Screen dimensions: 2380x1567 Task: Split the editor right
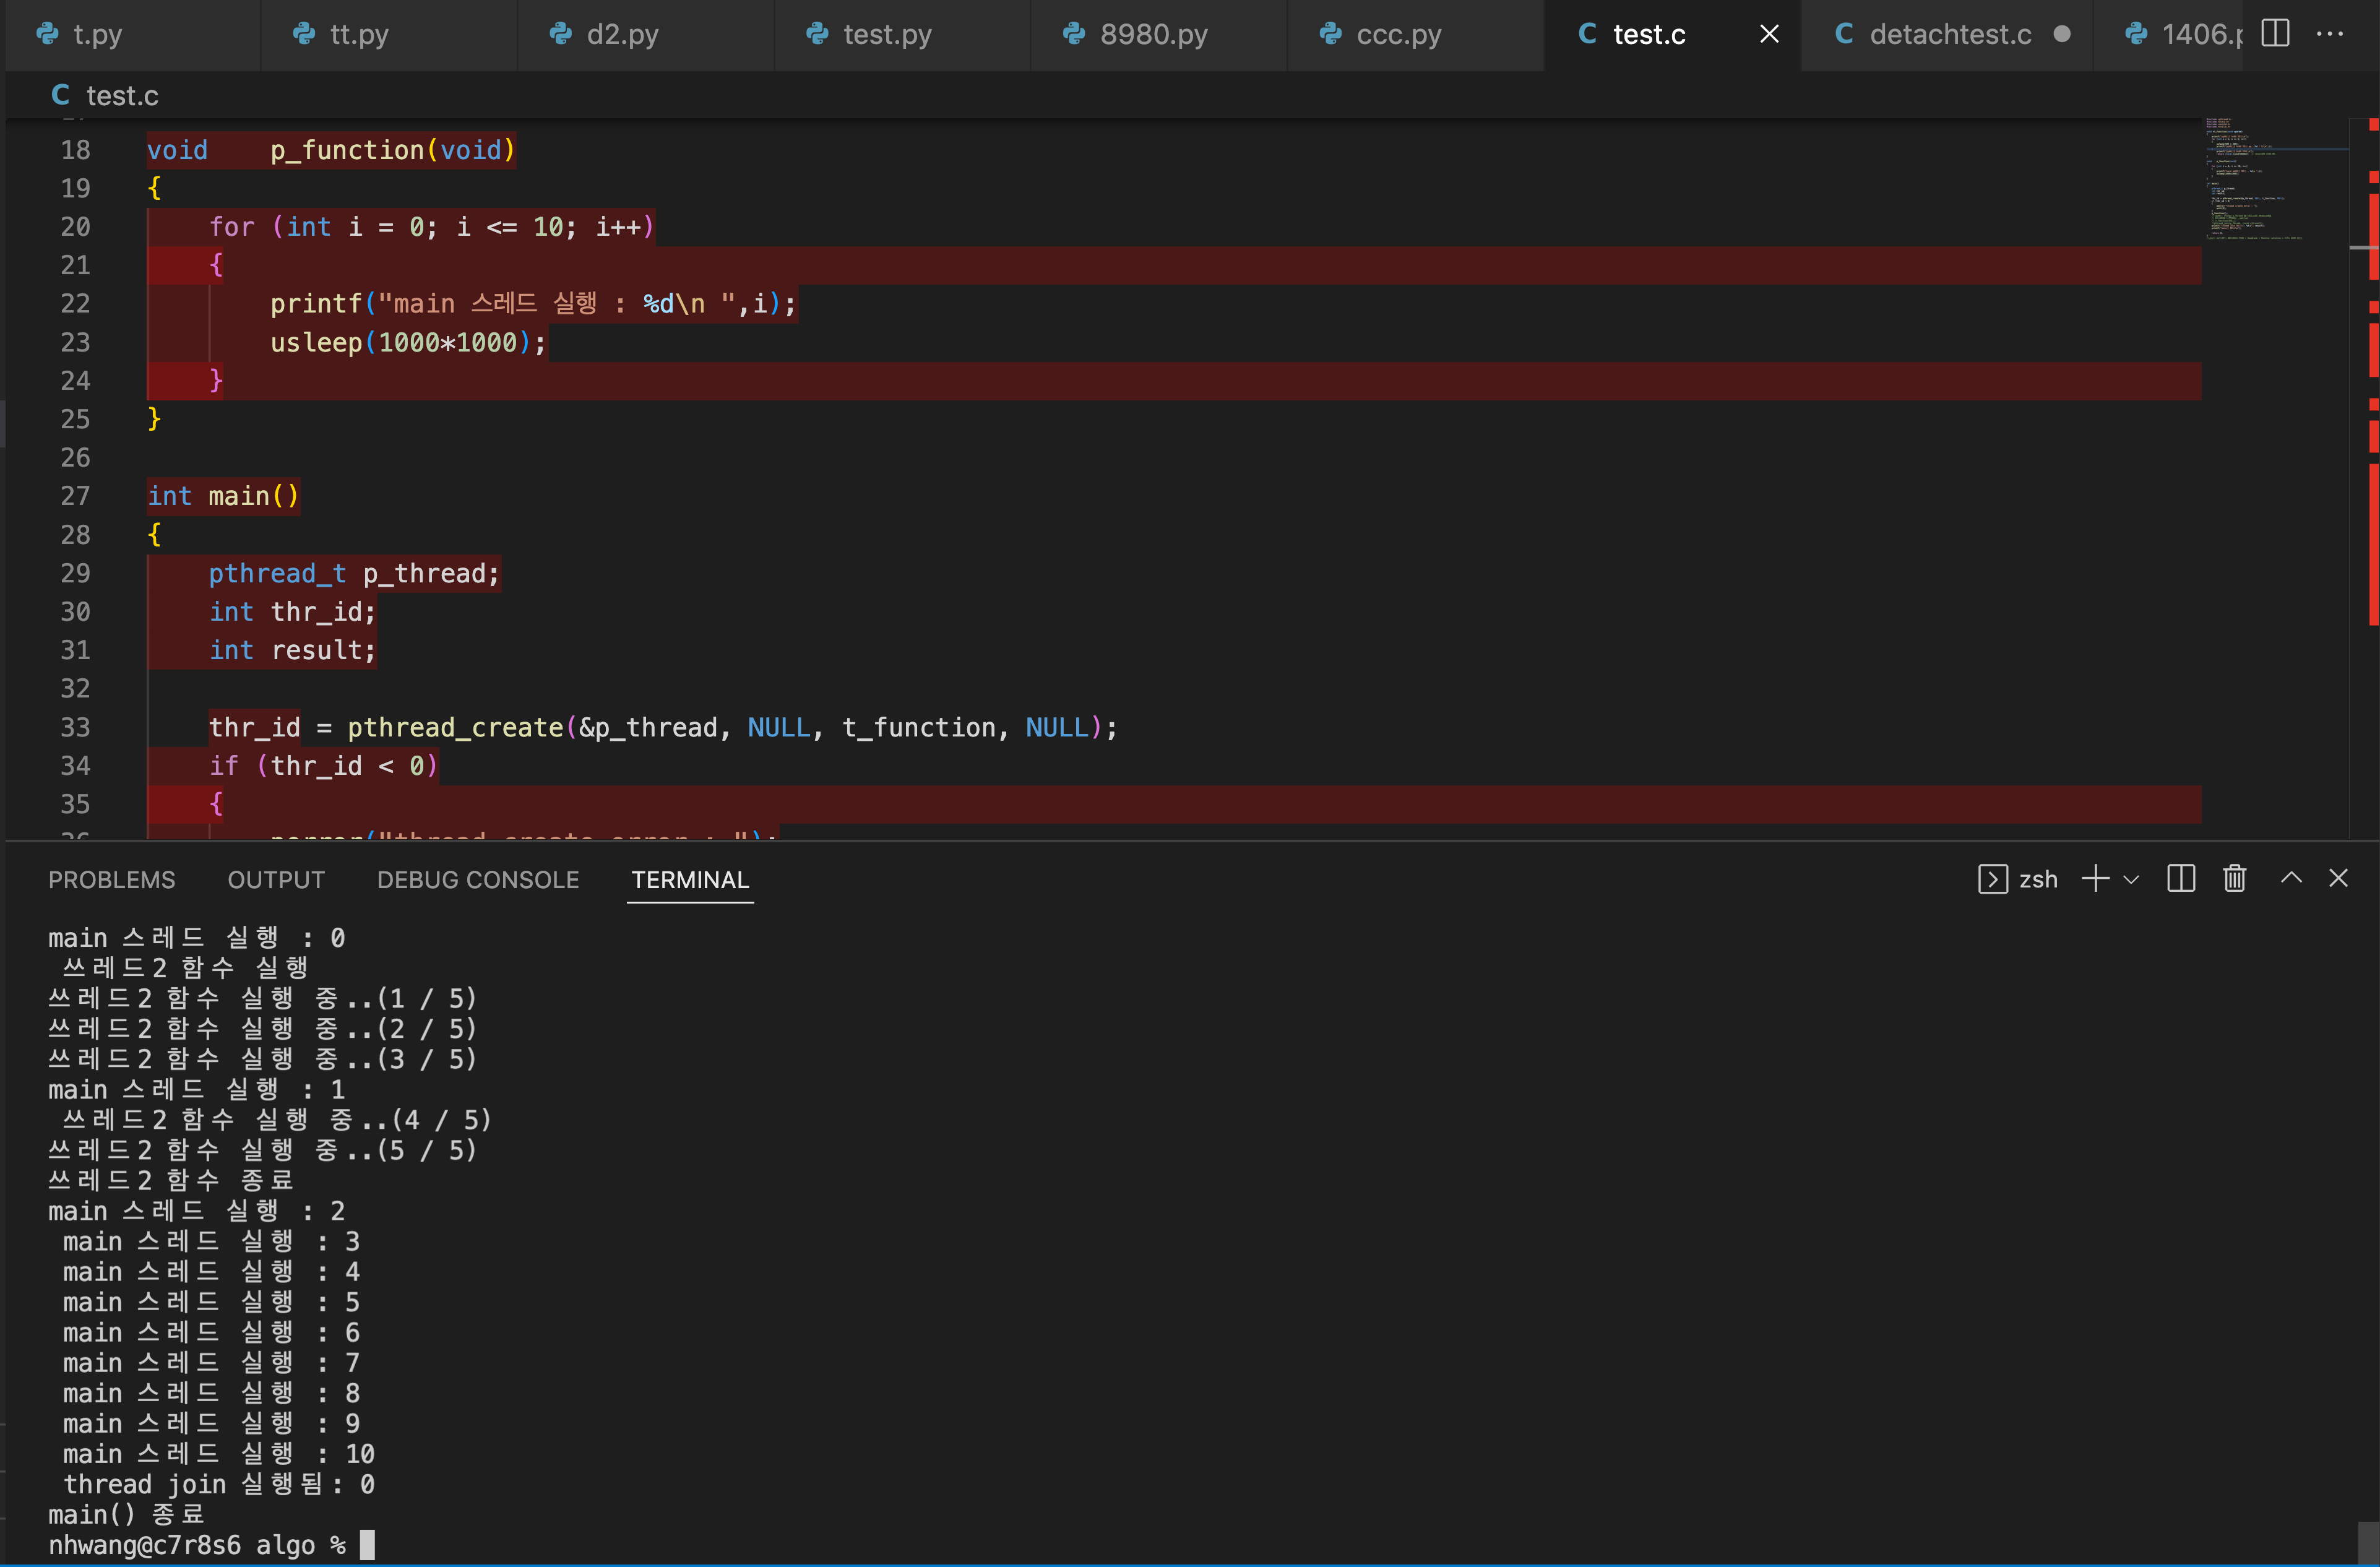pos(2275,33)
